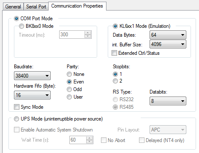The height and width of the screenshot is (153, 199).
Task: Choose RS232 under RS Type
Action: click(115, 99)
